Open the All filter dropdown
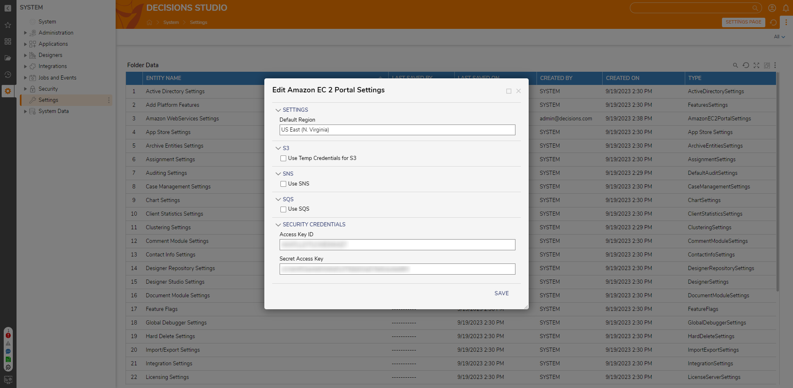This screenshot has height=388, width=793. click(x=779, y=37)
